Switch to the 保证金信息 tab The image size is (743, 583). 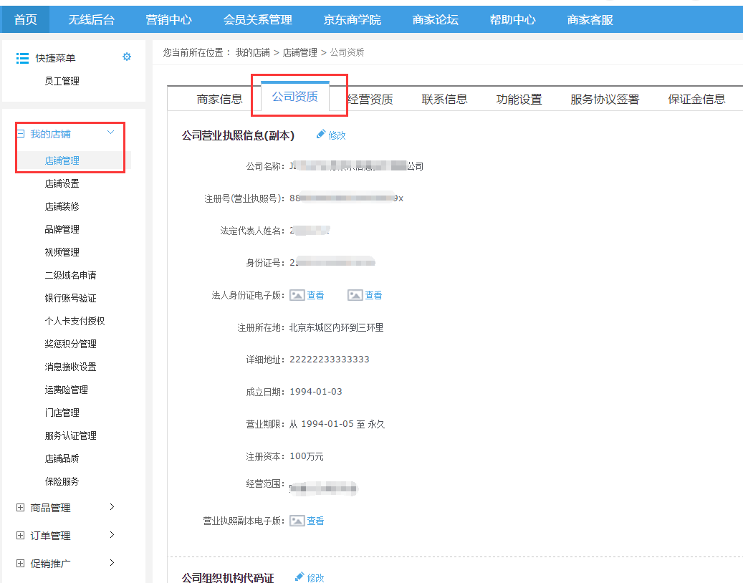coord(696,100)
